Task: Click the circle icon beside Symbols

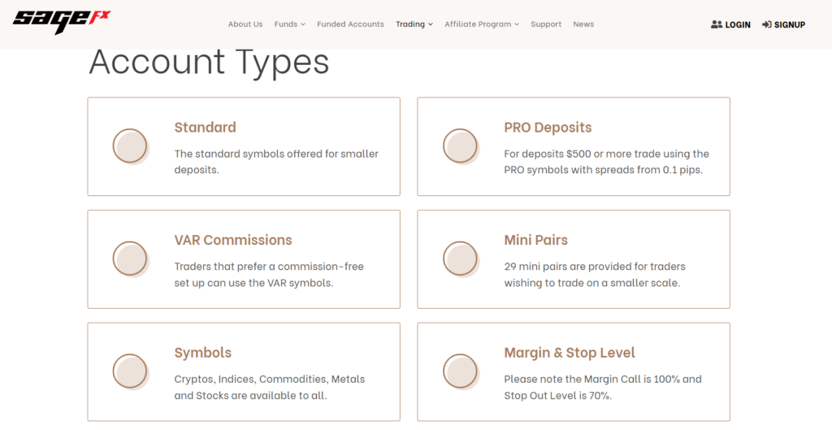Action: [x=130, y=371]
